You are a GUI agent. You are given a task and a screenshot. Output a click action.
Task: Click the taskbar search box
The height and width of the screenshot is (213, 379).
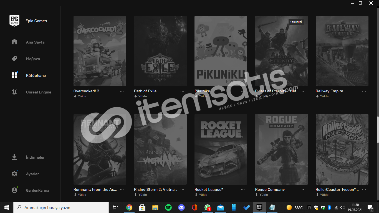pos(61,207)
